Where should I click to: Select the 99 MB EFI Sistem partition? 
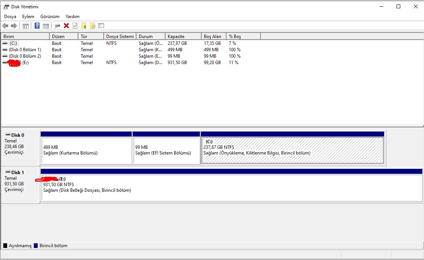coord(166,150)
